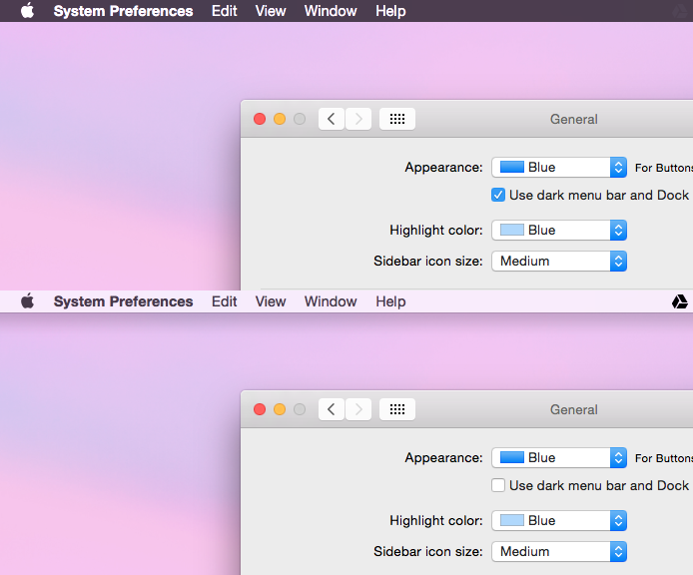
Task: Open Help menu in light menu bar
Action: 390,301
